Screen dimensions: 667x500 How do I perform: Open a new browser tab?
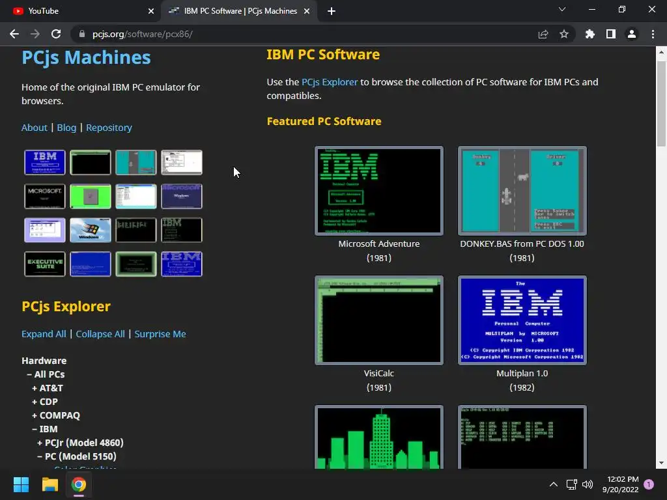pos(332,12)
